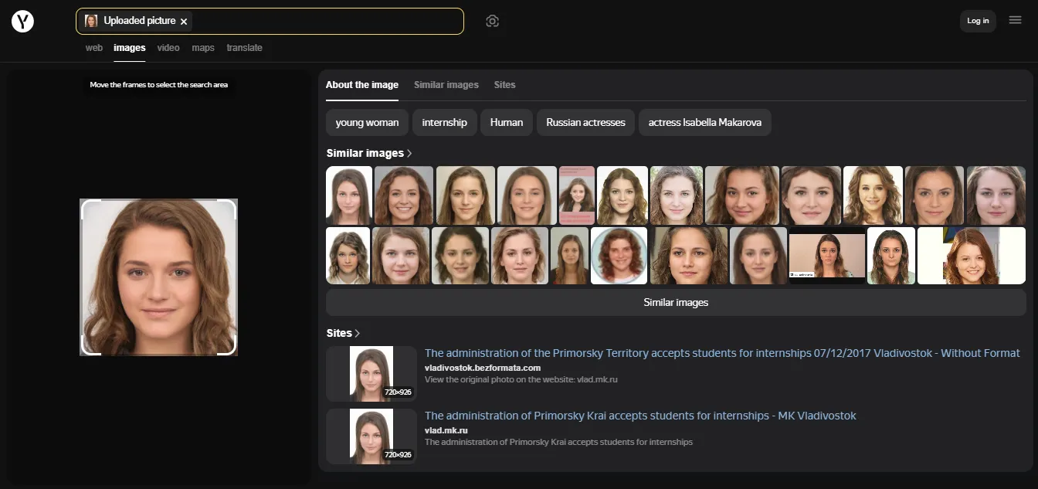Open the translate tab

click(x=244, y=47)
